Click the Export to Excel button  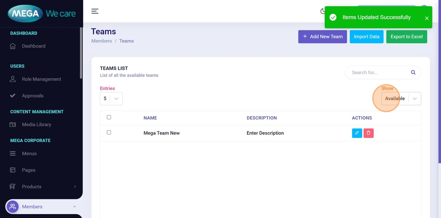click(x=406, y=37)
